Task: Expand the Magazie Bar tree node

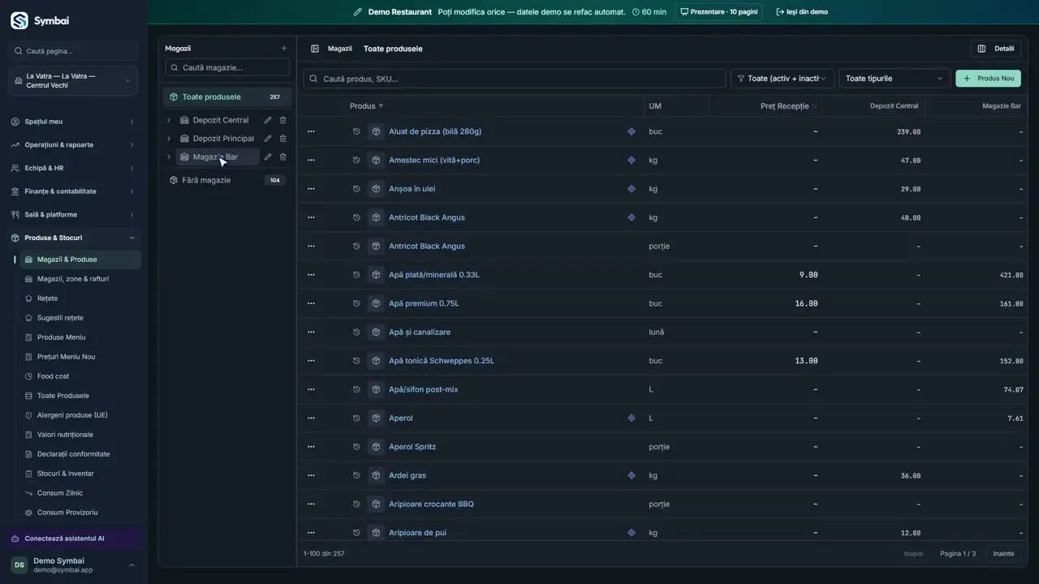Action: (169, 157)
